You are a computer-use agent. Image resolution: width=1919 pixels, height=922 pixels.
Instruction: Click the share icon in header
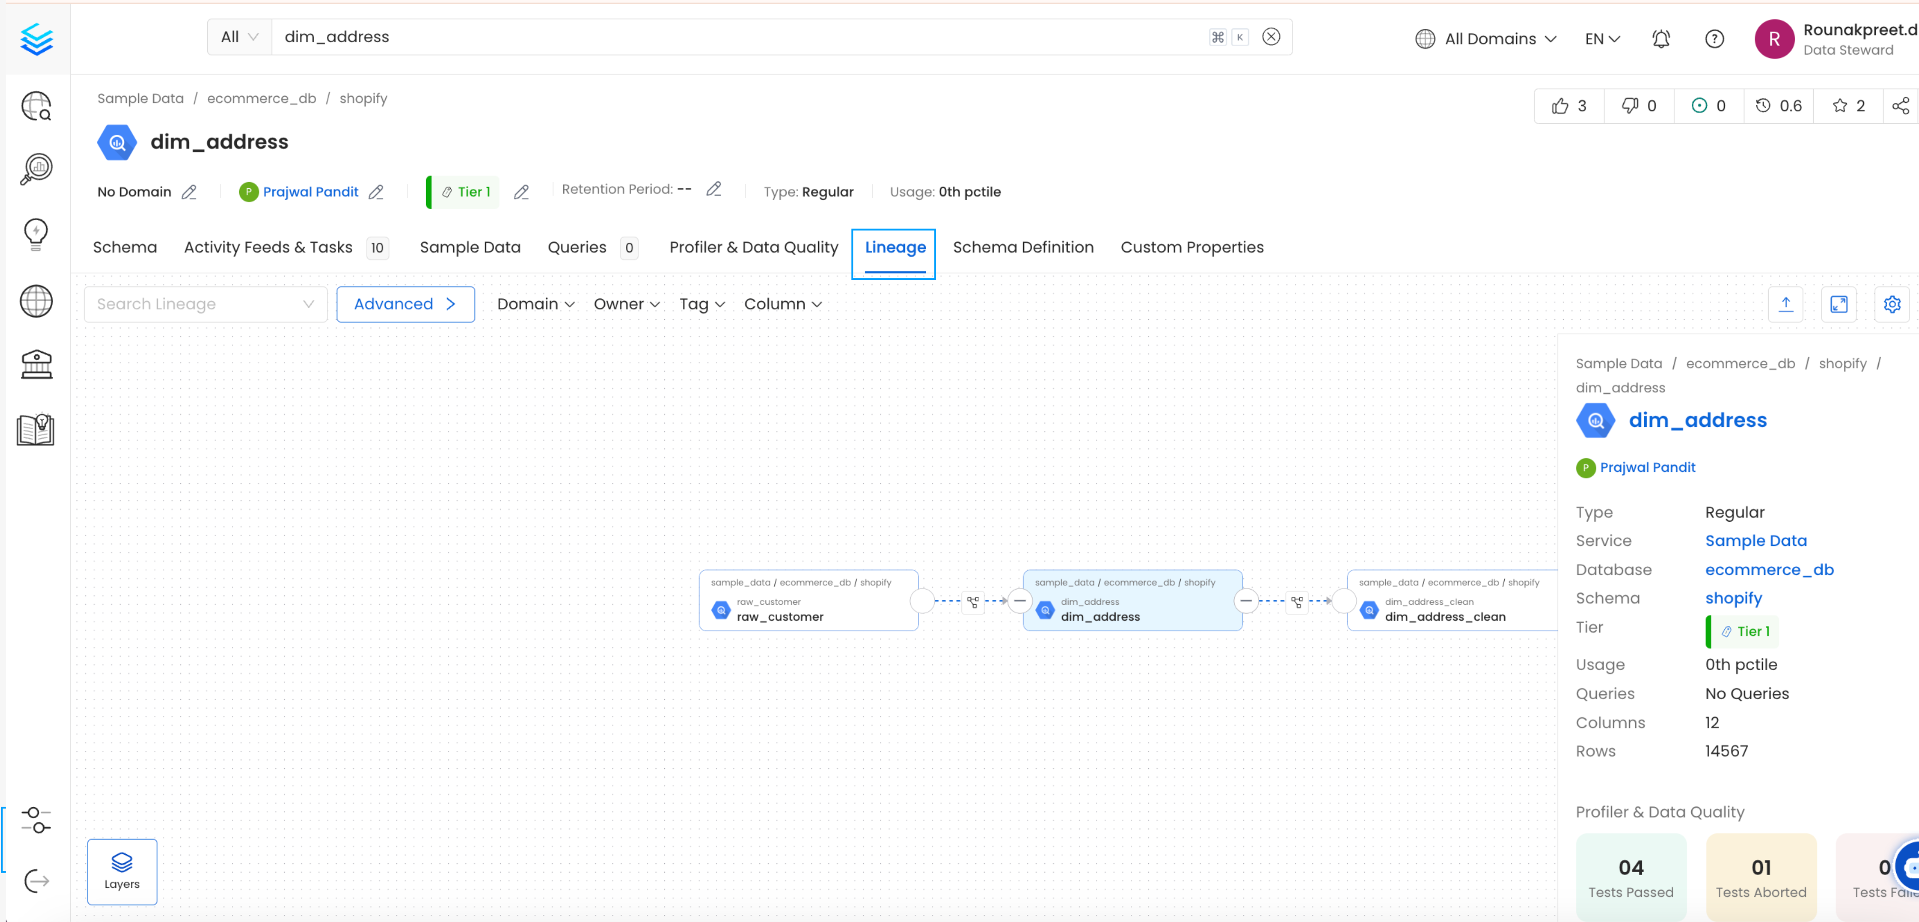(x=1900, y=106)
